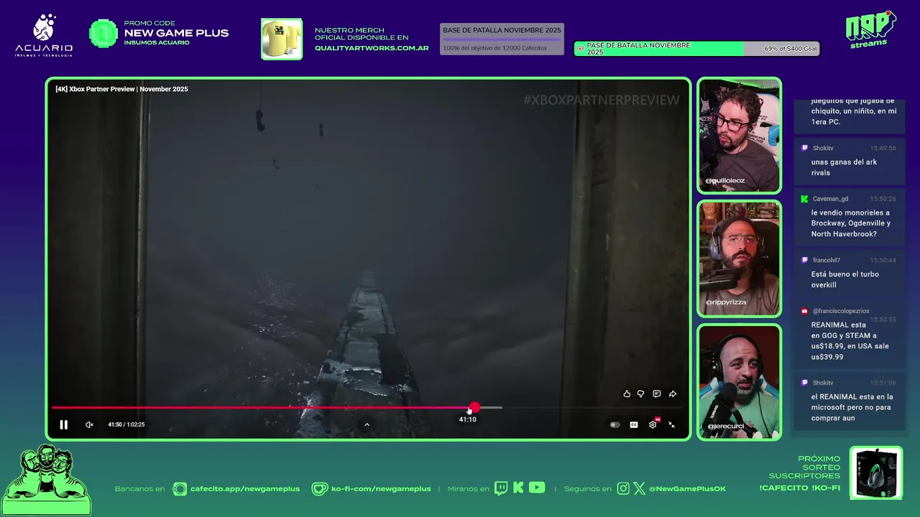Exit fullscreen with the collapse arrows icon
Viewport: 920px width, 517px height.
click(671, 424)
